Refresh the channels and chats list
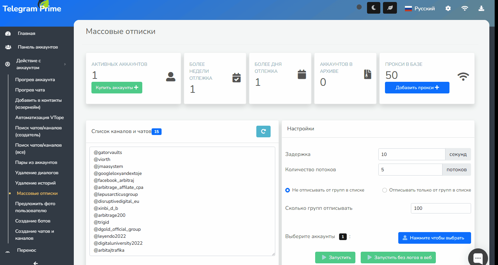The height and width of the screenshot is (265, 498). point(263,131)
